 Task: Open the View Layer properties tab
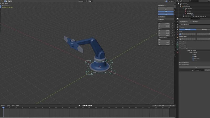[x=177, y=30]
